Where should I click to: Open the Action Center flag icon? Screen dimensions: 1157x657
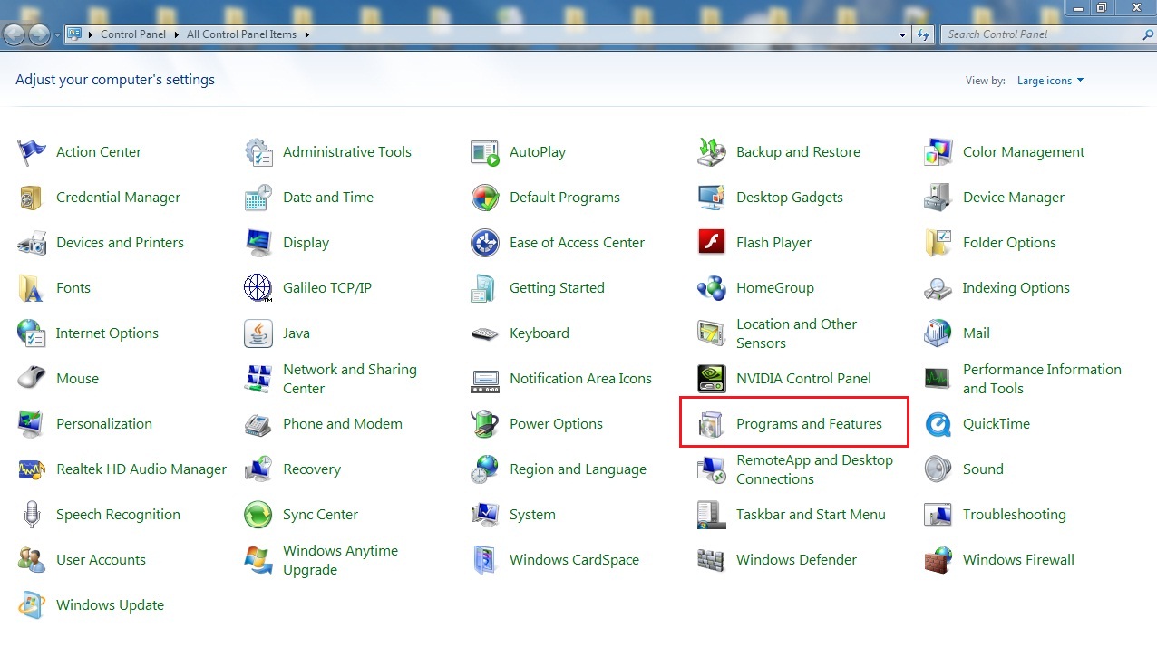tap(32, 152)
